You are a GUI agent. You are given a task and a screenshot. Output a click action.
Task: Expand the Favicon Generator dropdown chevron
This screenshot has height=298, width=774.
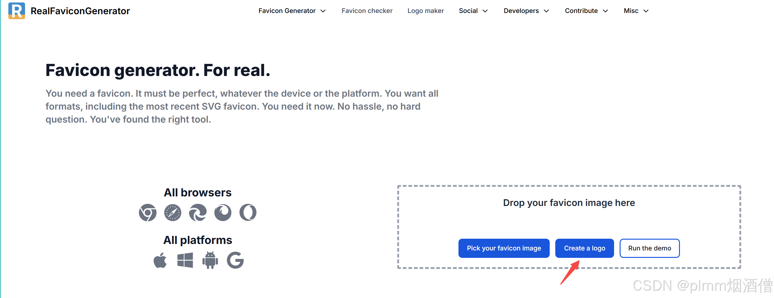click(323, 11)
